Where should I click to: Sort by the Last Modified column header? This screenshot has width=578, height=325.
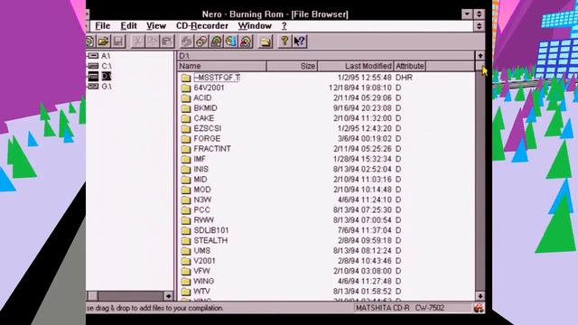(355, 66)
